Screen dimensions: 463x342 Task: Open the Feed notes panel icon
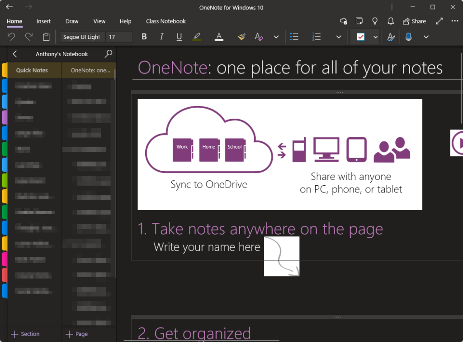(x=359, y=21)
